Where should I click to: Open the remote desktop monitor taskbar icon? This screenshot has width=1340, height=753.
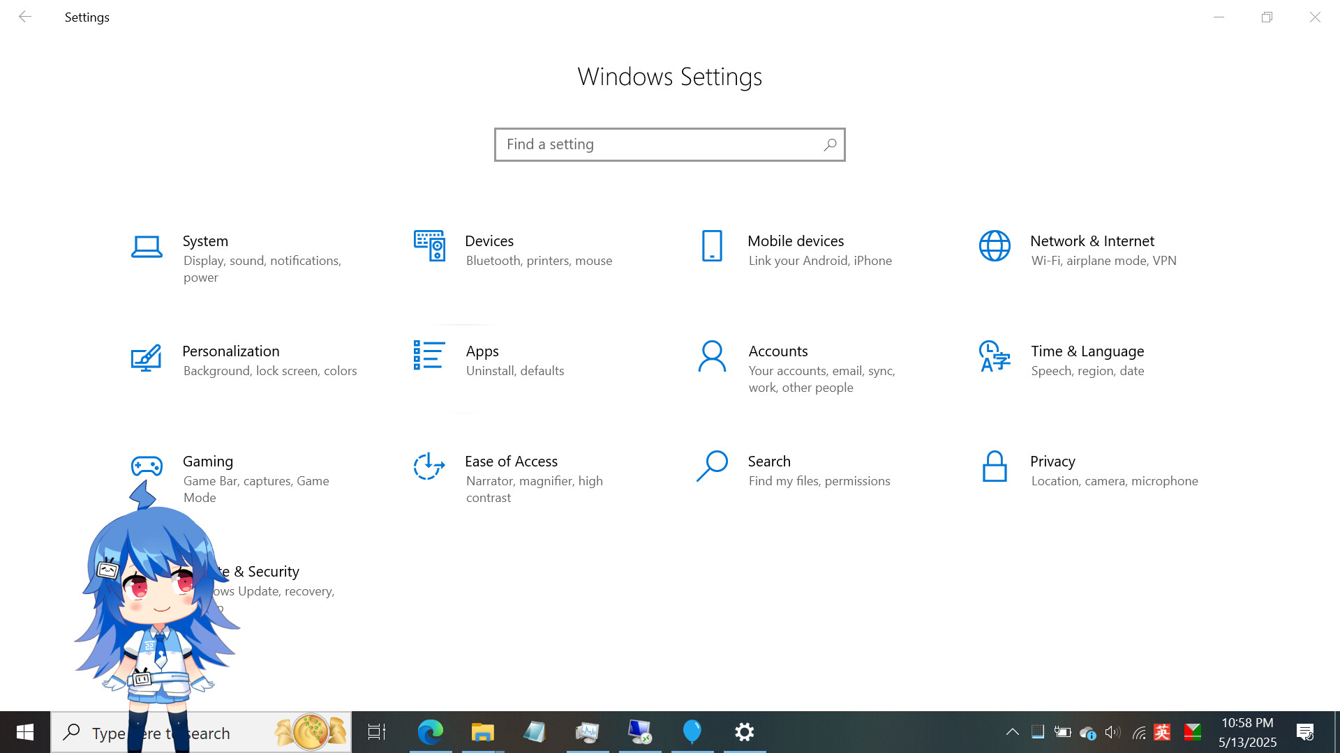tap(640, 732)
